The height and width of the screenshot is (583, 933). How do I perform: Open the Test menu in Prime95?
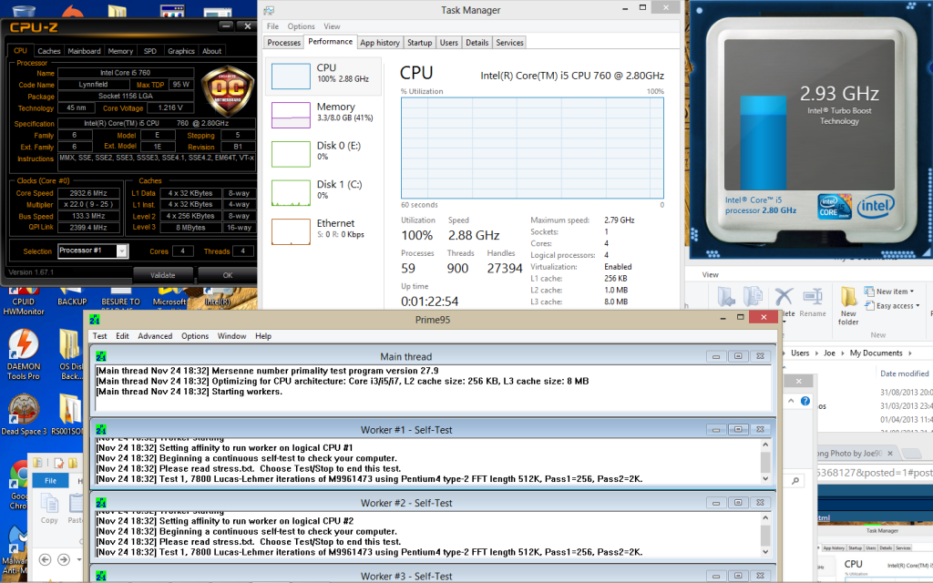pyautogui.click(x=100, y=336)
